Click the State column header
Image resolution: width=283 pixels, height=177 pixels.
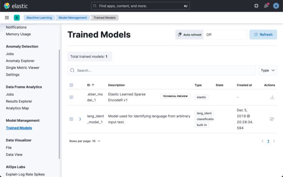[x=219, y=85]
